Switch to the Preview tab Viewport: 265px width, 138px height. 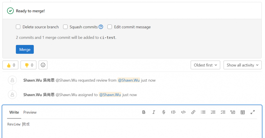(x=30, y=112)
